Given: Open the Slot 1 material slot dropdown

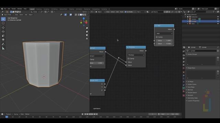Looking at the screenshot, I should 141,12.
